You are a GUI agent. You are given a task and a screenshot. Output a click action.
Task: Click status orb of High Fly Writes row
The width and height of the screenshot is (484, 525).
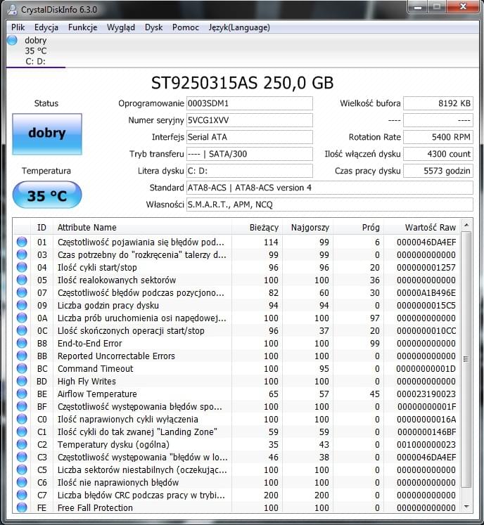22,381
